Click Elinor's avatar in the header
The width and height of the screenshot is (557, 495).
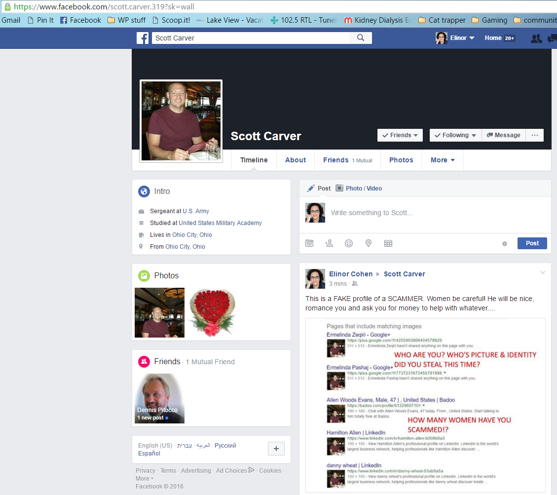tap(442, 38)
